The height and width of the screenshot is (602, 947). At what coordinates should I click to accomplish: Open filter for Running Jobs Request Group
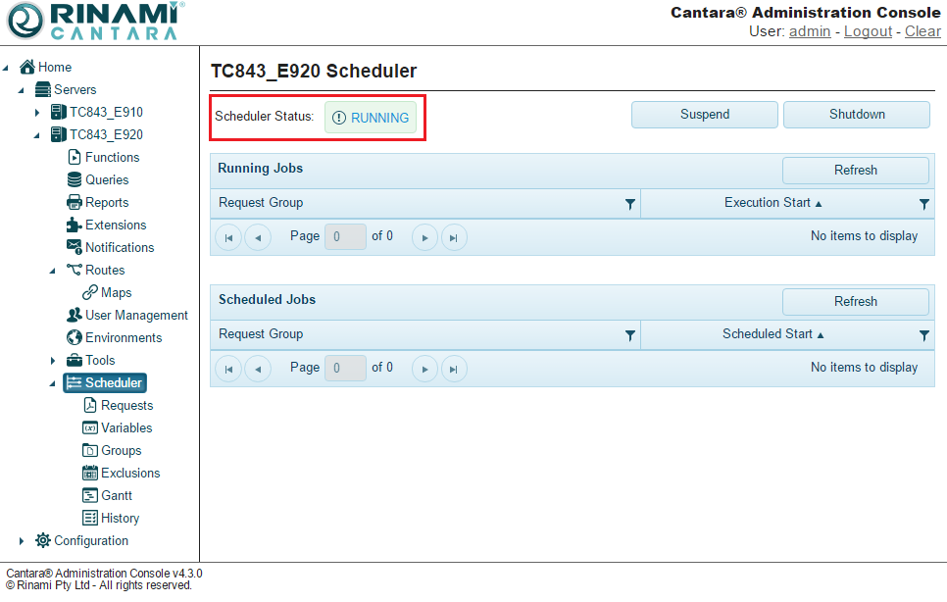630,204
